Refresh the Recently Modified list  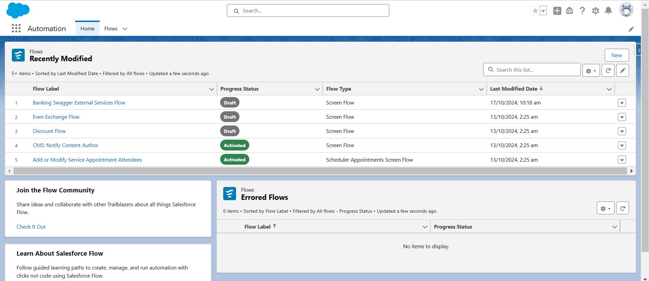tap(608, 70)
